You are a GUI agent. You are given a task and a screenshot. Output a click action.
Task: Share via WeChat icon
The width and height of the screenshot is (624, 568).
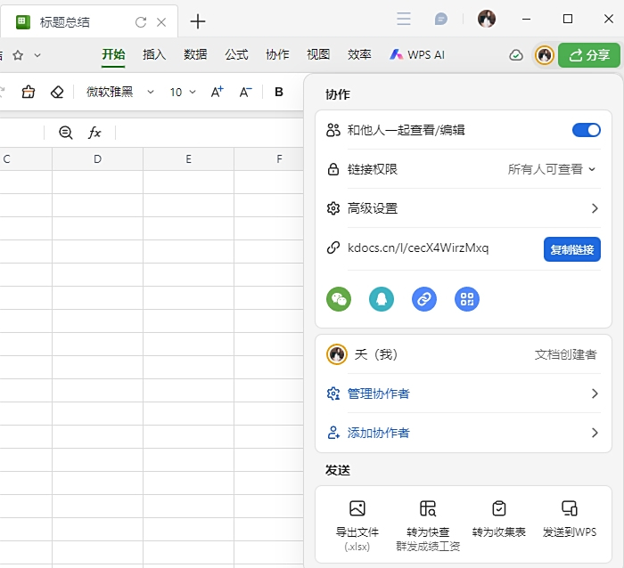pyautogui.click(x=339, y=299)
